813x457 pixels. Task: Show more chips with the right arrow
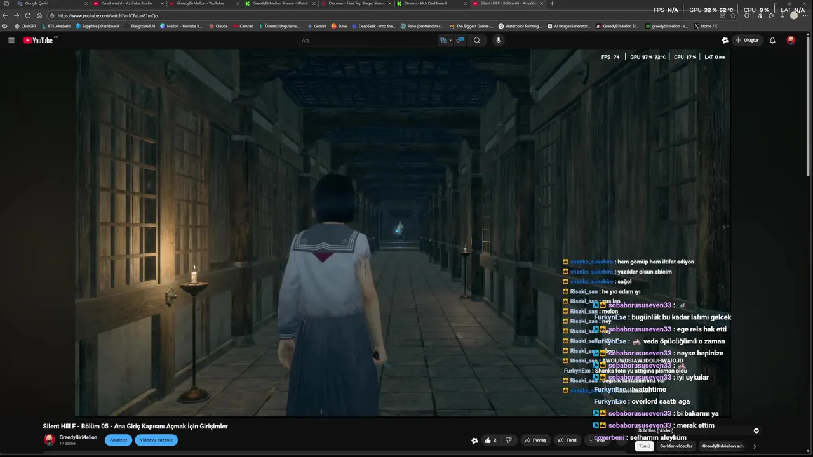[755, 446]
